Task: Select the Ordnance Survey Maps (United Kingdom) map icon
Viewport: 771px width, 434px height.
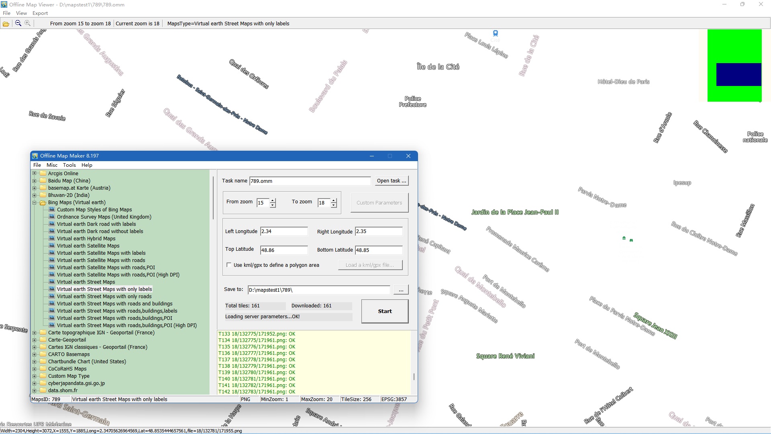Action: click(x=52, y=217)
